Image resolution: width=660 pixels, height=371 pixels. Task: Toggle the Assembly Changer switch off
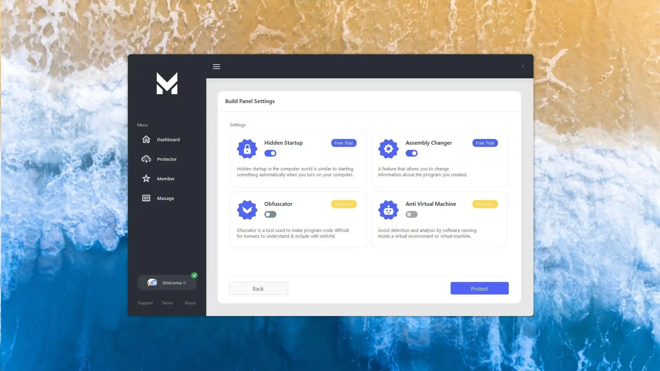411,153
